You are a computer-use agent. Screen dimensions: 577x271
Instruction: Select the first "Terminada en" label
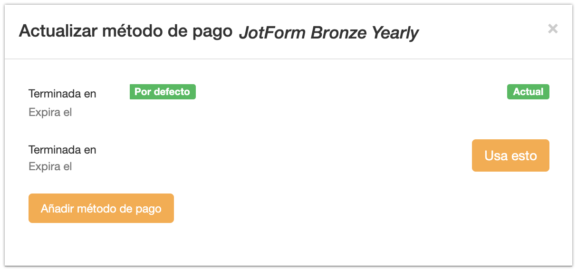point(62,94)
